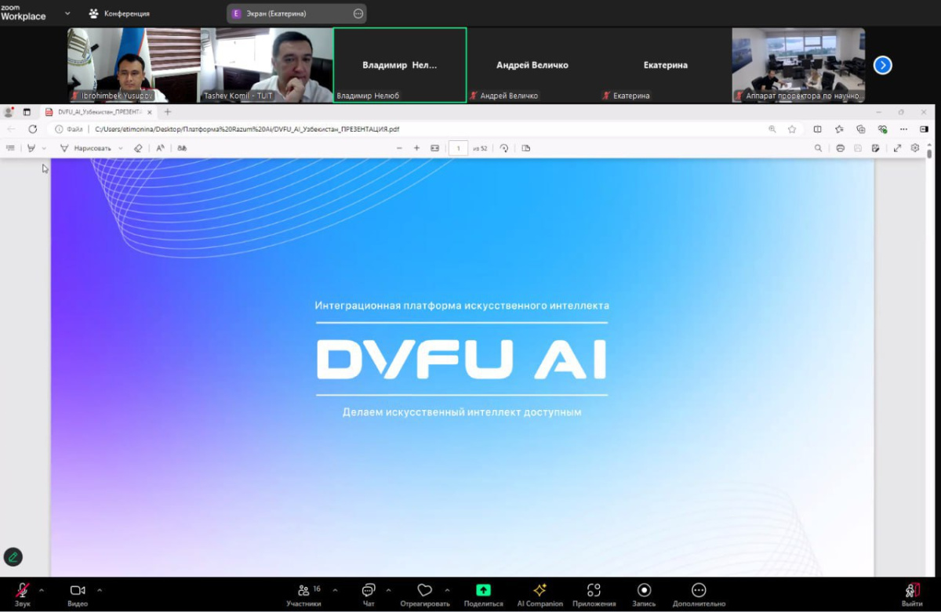941x612 pixels.
Task: Leave meeting with Выйти button
Action: coord(912,595)
